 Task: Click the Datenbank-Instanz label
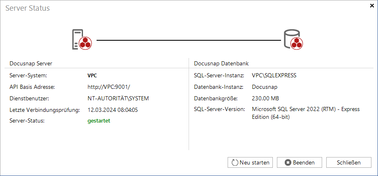pos(219,87)
